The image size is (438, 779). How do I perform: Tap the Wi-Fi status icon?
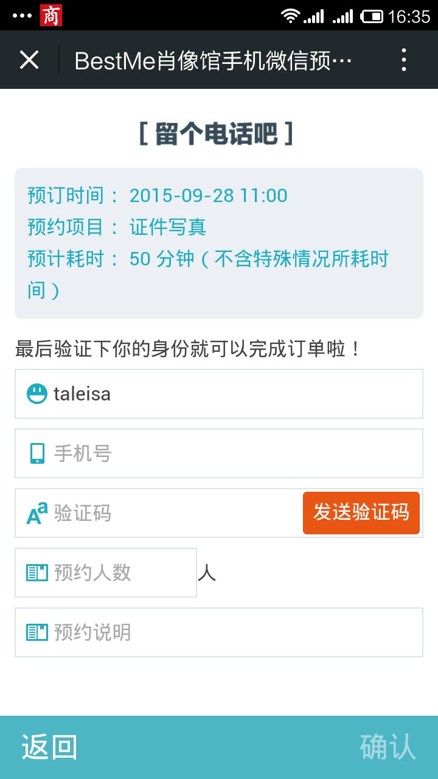click(291, 16)
